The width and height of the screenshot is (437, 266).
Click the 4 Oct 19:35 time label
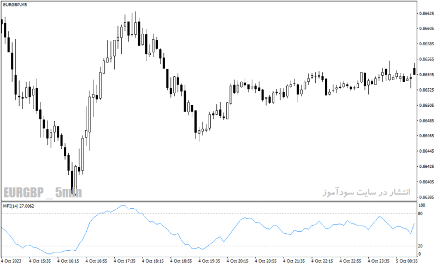pyautogui.click(x=209, y=261)
